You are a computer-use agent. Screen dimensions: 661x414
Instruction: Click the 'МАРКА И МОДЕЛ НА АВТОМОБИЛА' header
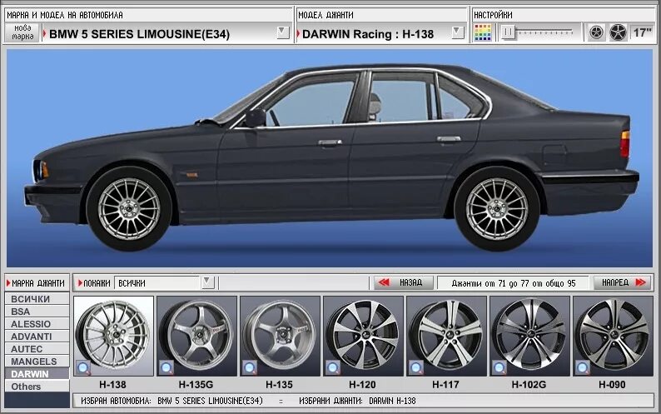pos(65,15)
